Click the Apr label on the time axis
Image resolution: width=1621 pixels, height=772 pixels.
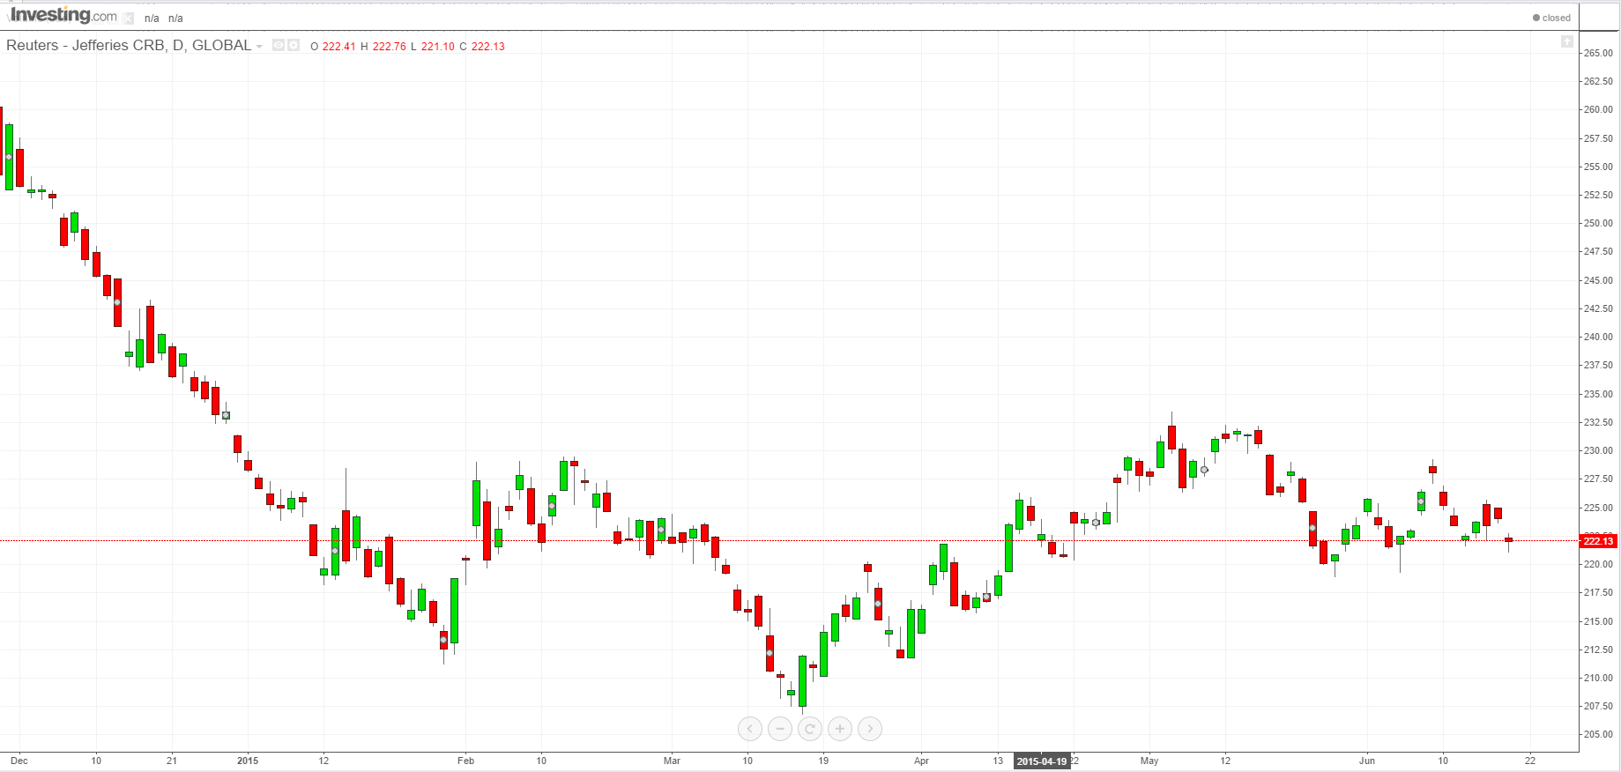921,761
